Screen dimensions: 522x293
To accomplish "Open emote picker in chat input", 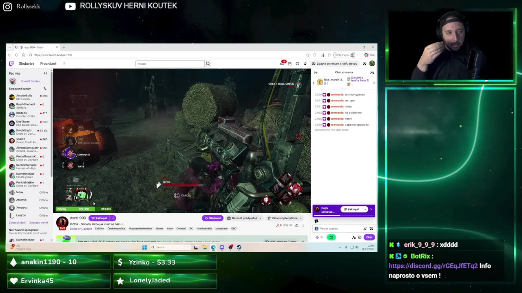I will pyautogui.click(x=371, y=229).
